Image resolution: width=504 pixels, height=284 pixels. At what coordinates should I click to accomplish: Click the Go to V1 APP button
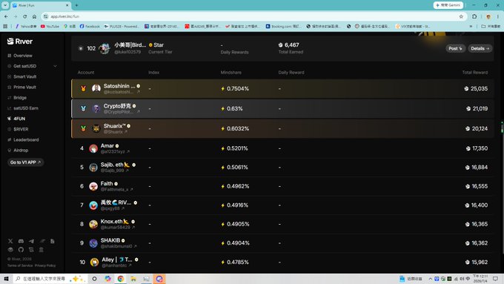coord(25,162)
